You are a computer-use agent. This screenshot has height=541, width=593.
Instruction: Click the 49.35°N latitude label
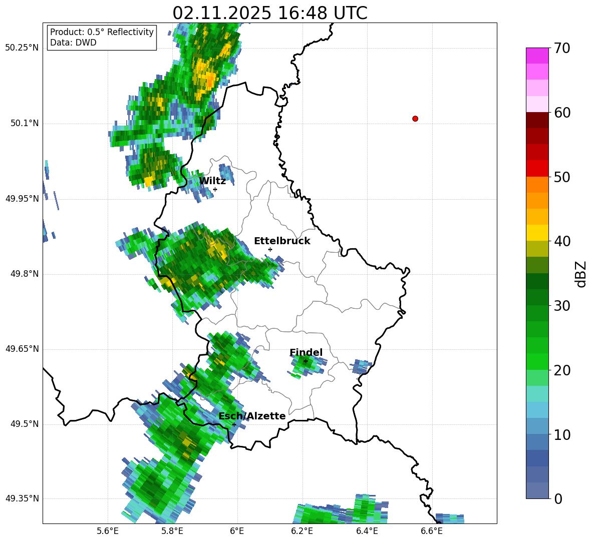click(x=22, y=498)
